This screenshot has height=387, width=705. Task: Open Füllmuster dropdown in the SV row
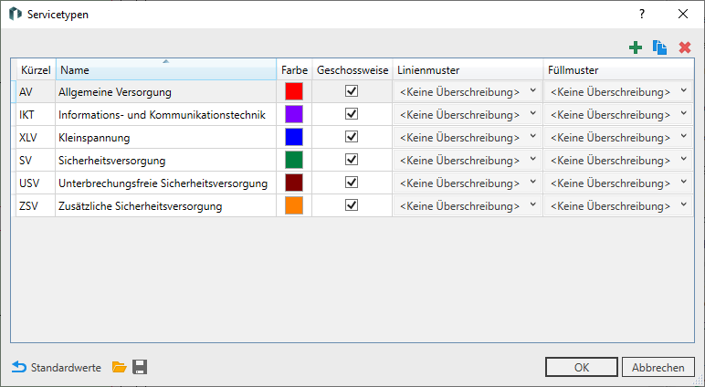click(x=618, y=161)
